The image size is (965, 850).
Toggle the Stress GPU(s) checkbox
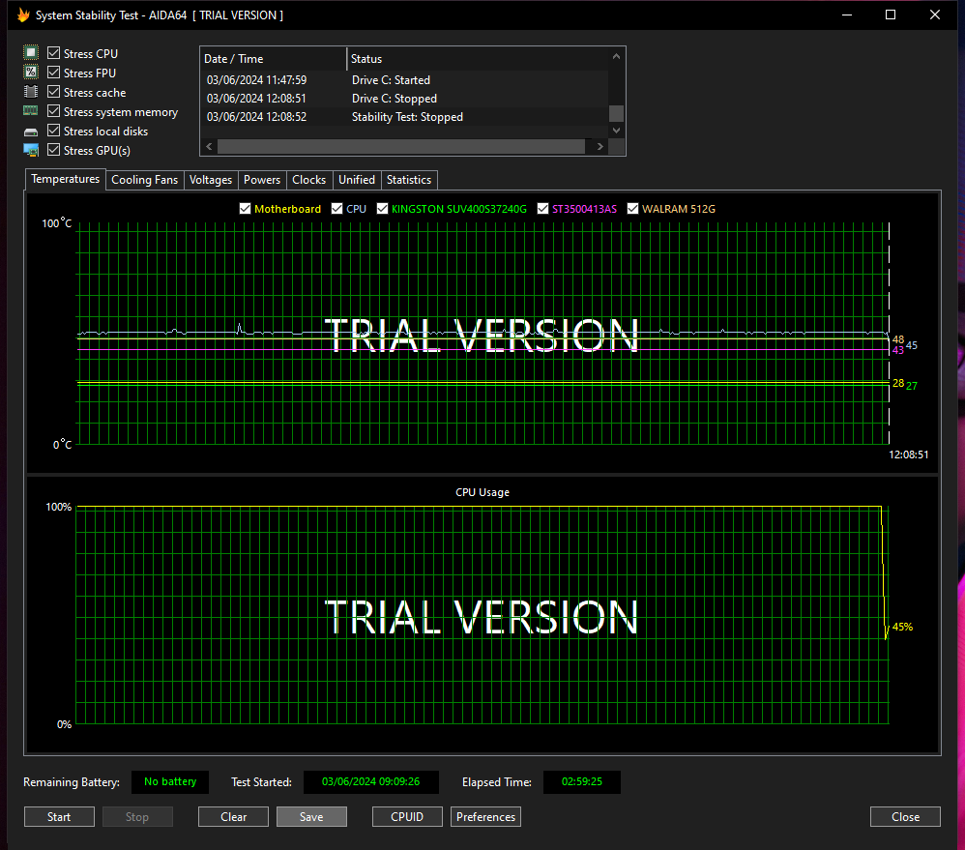click(x=53, y=150)
